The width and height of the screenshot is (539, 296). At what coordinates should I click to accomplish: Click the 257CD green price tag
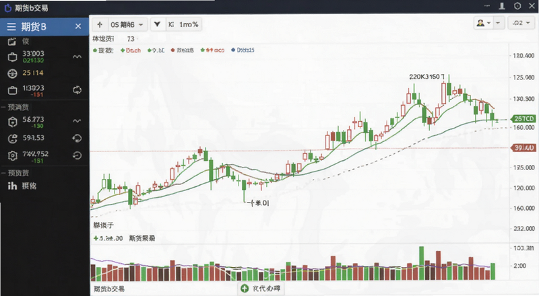pyautogui.click(x=524, y=119)
